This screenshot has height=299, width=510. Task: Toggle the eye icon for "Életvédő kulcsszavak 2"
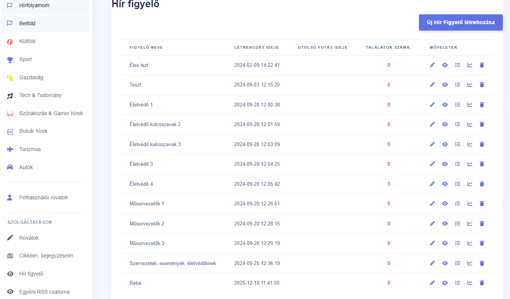(445, 124)
